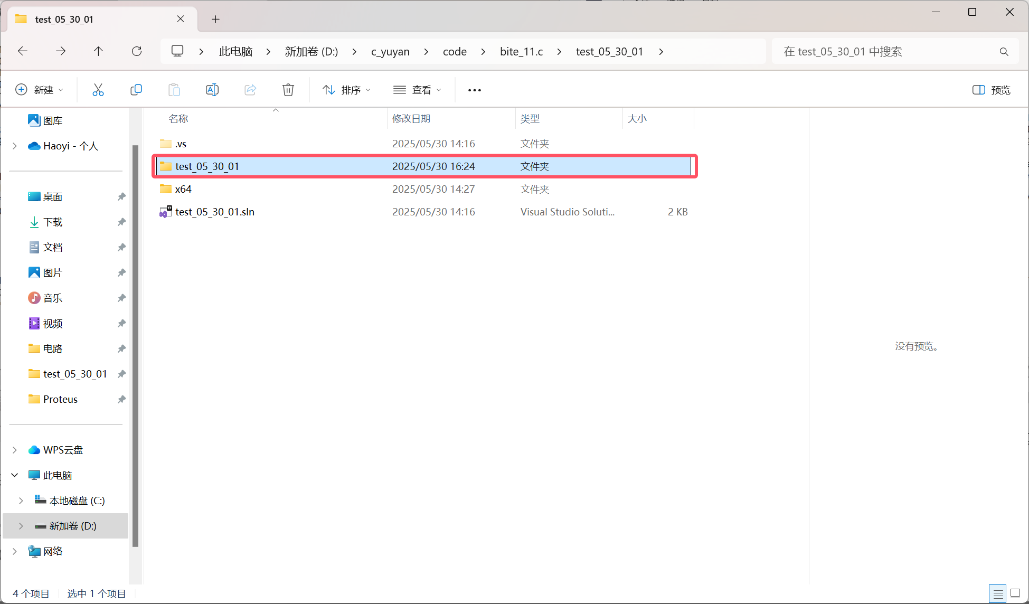Open the Sort dropdown
The width and height of the screenshot is (1029, 604).
(x=346, y=90)
